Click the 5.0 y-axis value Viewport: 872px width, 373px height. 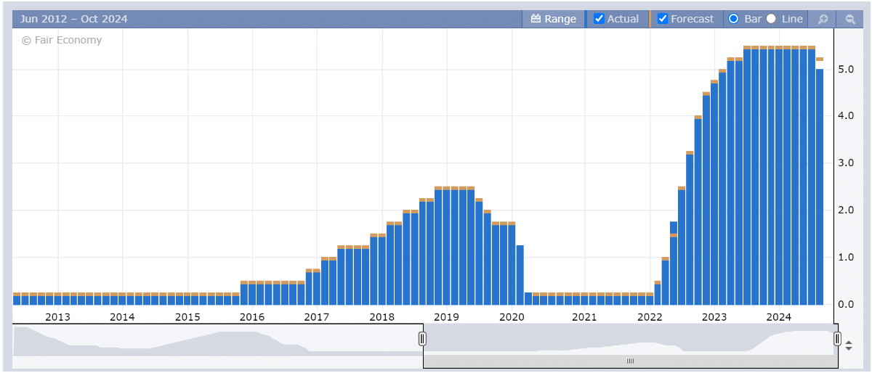(845, 69)
